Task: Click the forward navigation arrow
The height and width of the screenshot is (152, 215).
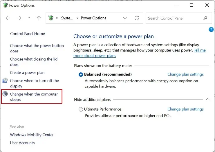Action: [x=19, y=18]
